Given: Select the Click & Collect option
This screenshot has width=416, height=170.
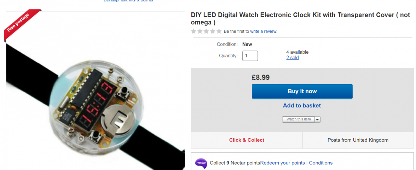Looking at the screenshot, I should coord(247,140).
